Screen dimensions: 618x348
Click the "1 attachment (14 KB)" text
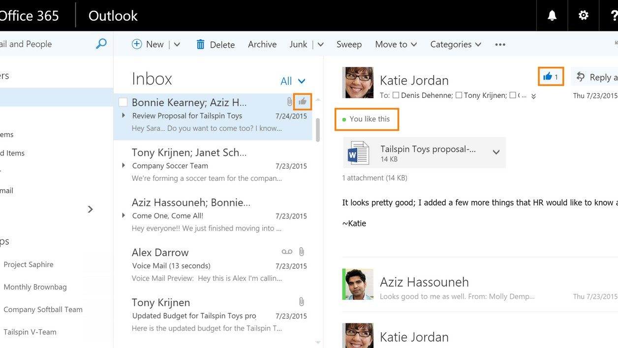375,178
